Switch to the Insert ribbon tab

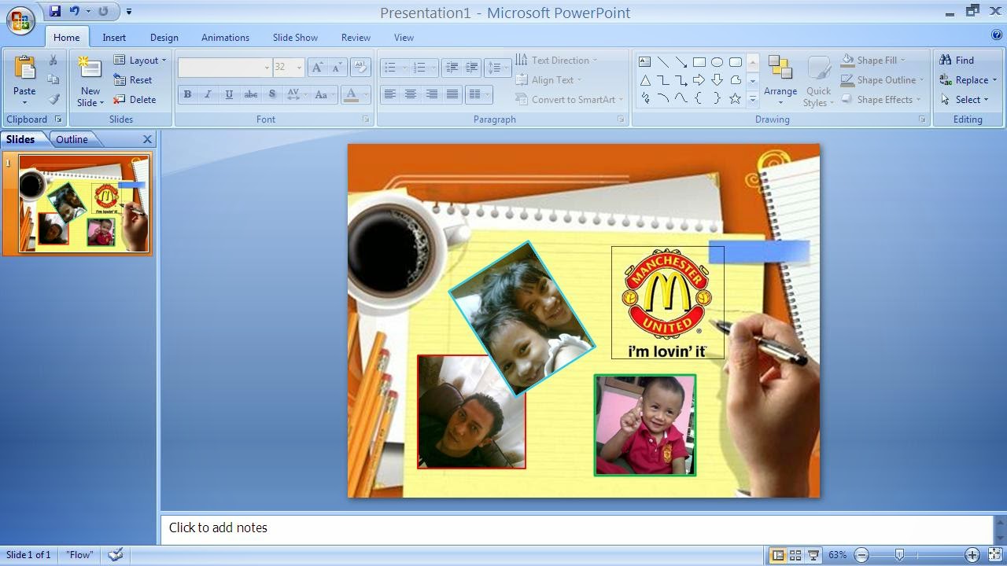coord(114,37)
